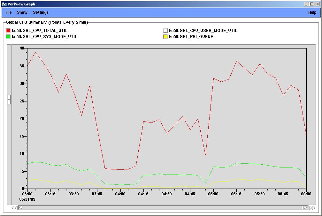The image size is (322, 216).
Task: Maximize the PerfView Graph window
Action: point(312,4)
